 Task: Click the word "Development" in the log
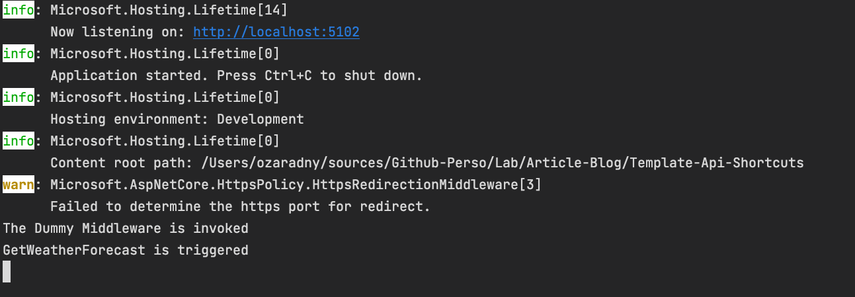(261, 119)
